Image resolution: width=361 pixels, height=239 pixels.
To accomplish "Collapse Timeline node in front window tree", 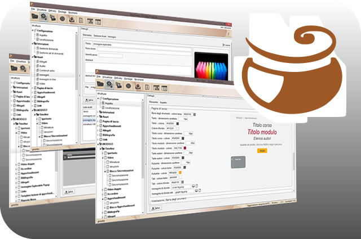I will 100,148.
